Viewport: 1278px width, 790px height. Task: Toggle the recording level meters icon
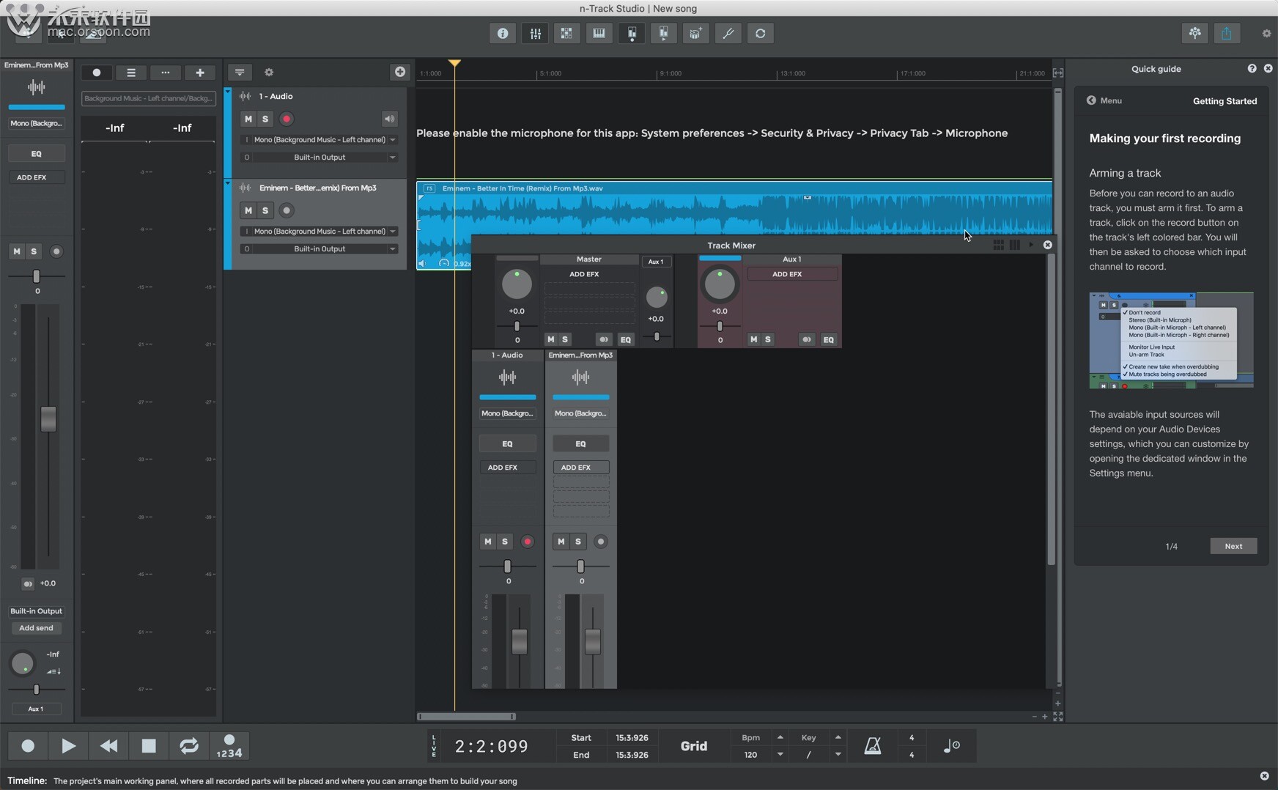(632, 33)
